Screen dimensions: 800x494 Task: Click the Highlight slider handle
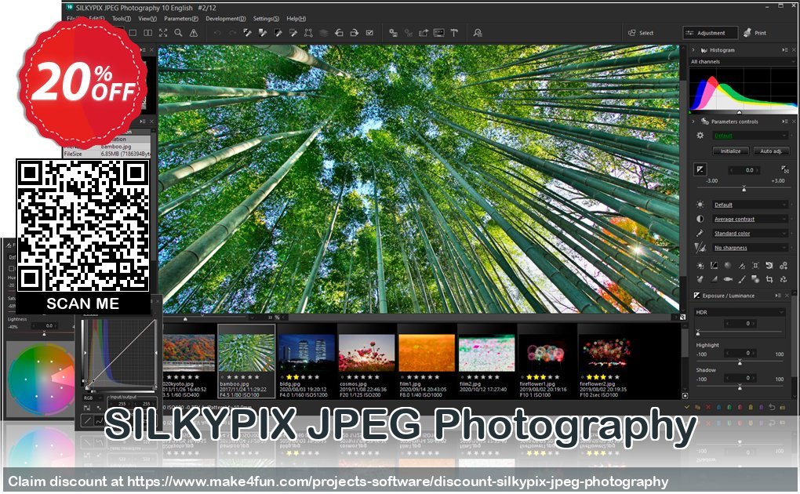point(740,361)
